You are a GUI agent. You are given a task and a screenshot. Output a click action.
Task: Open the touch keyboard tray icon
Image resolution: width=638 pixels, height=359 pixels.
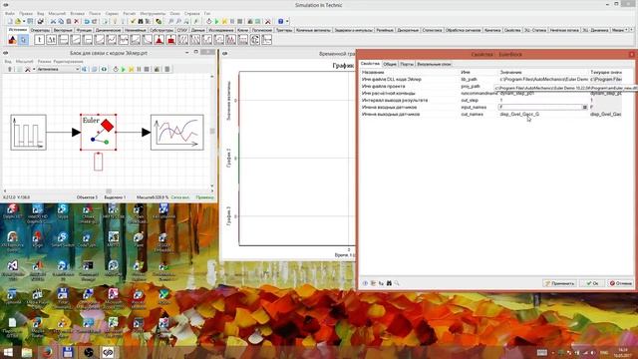(x=542, y=352)
